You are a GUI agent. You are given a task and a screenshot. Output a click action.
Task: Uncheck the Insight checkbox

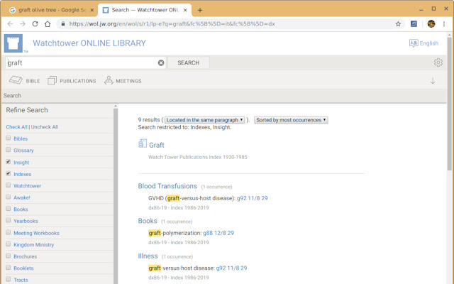8,162
